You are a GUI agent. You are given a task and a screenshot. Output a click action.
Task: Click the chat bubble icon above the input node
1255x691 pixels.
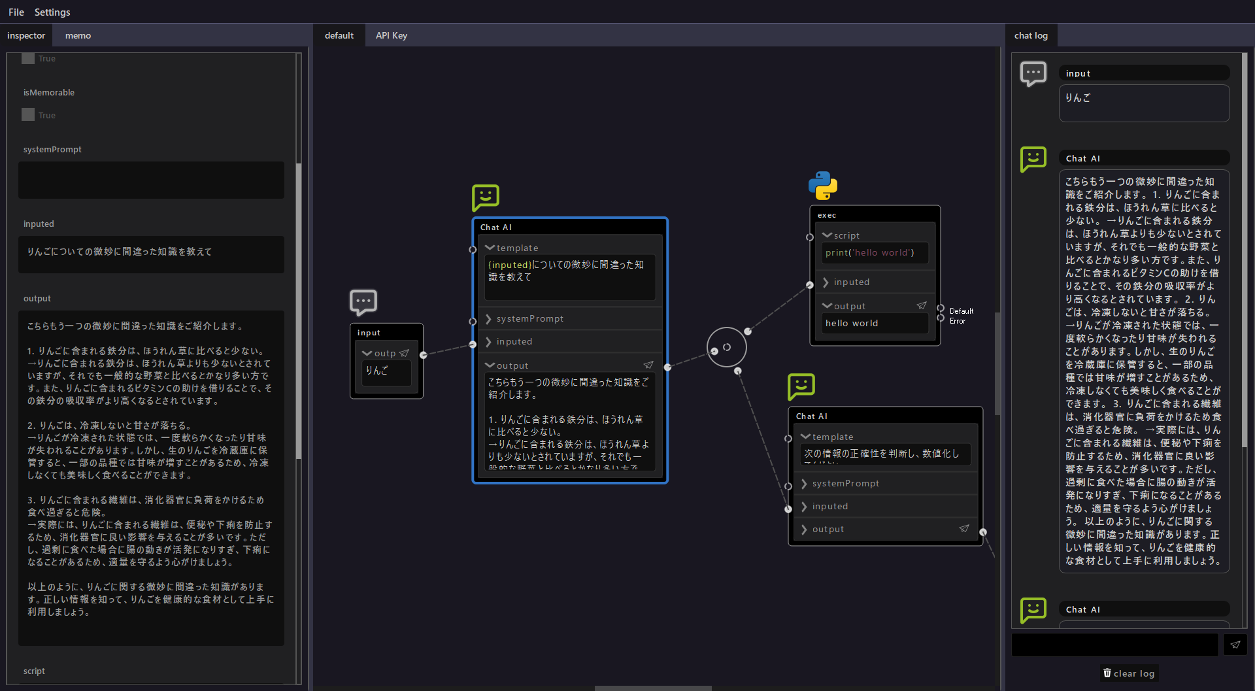pyautogui.click(x=363, y=302)
